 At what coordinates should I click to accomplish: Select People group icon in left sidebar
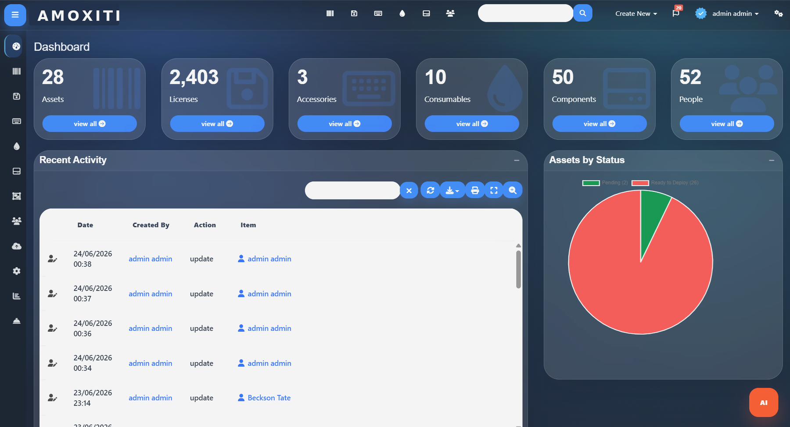(17, 221)
